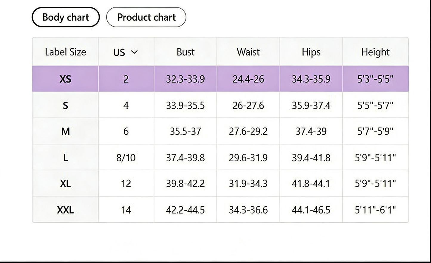Select the XS label size row
This screenshot has height=263, width=431.
[220, 79]
